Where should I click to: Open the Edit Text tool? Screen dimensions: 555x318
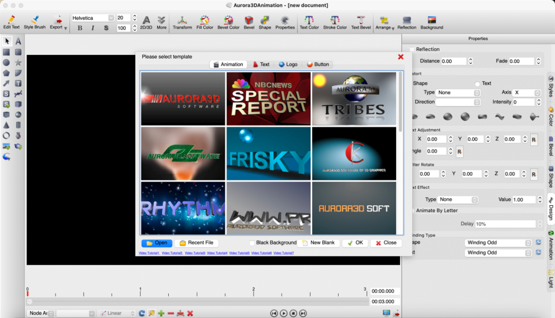(12, 23)
